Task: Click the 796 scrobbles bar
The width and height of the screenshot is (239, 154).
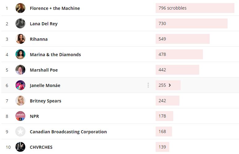Action: coord(195,8)
